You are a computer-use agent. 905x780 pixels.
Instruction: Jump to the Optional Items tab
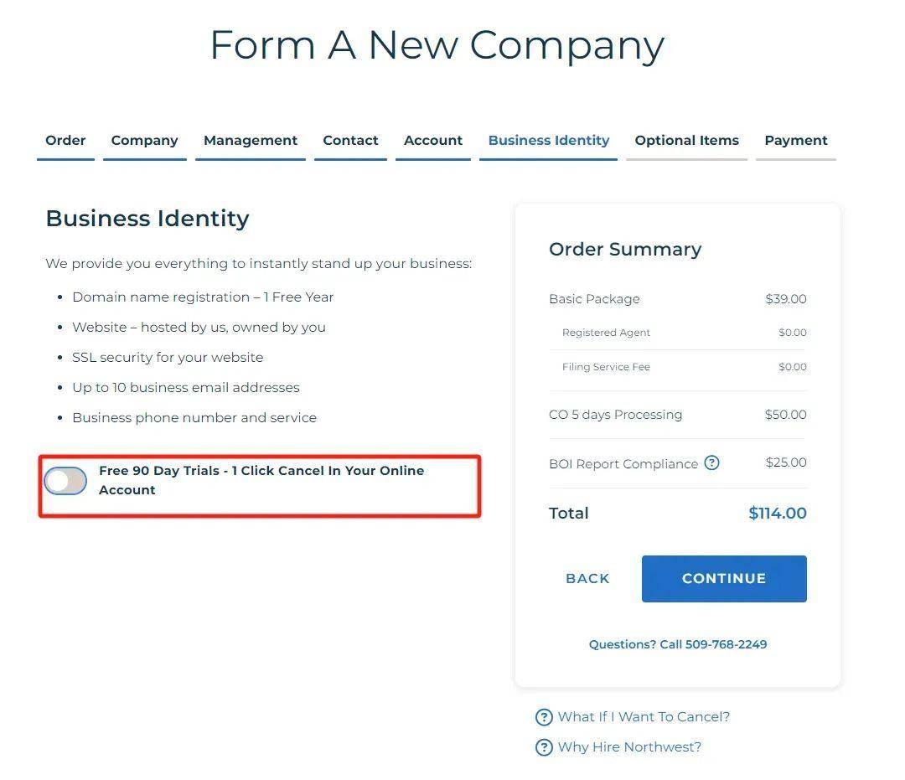(687, 140)
